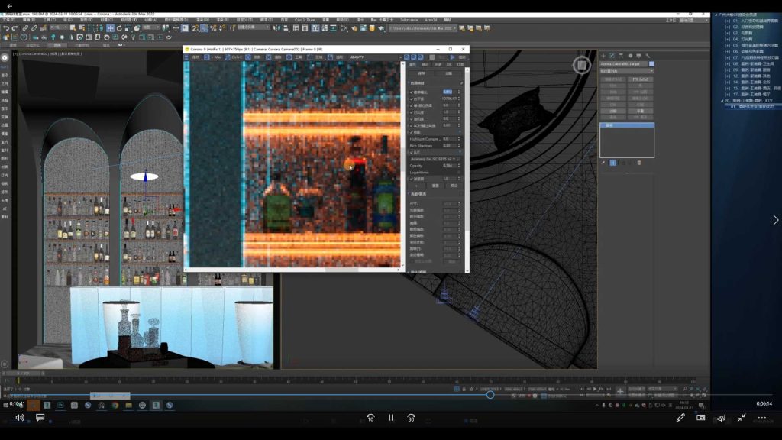Screen dimensions: 782x440
Task: Click the FFD 2x2x2 modifier button
Action: [x=641, y=79]
